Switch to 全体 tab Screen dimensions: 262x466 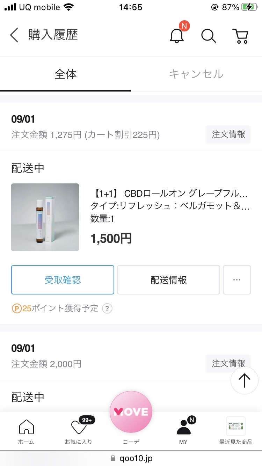(65, 74)
